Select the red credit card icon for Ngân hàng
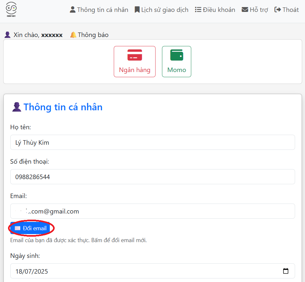 point(134,55)
